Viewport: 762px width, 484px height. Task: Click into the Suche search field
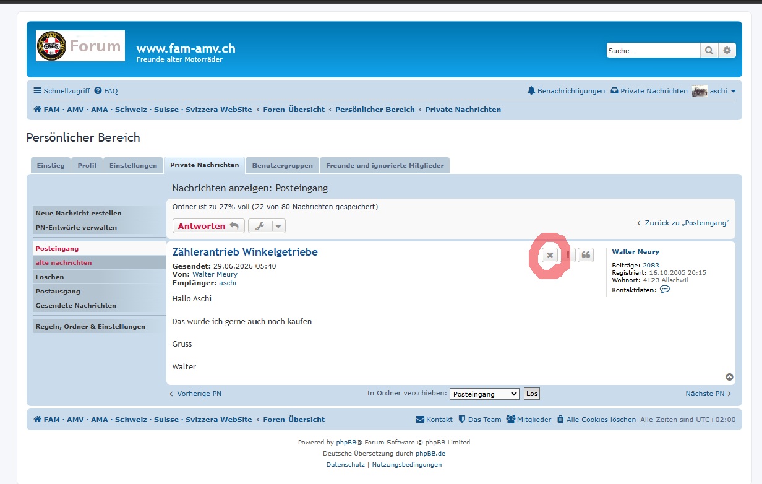click(x=653, y=51)
